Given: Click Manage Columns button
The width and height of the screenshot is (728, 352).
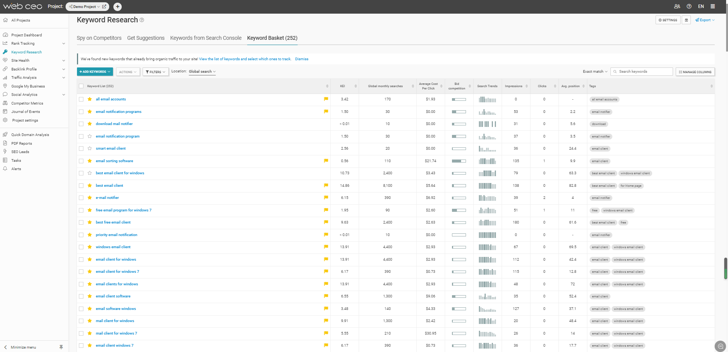Looking at the screenshot, I should pyautogui.click(x=695, y=72).
